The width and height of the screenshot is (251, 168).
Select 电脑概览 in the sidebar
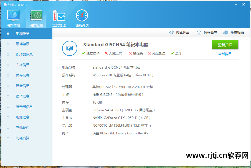[x=27, y=34]
